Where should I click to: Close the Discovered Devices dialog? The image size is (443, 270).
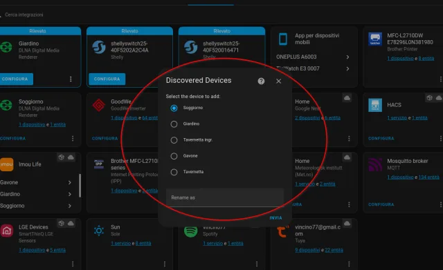tap(278, 81)
